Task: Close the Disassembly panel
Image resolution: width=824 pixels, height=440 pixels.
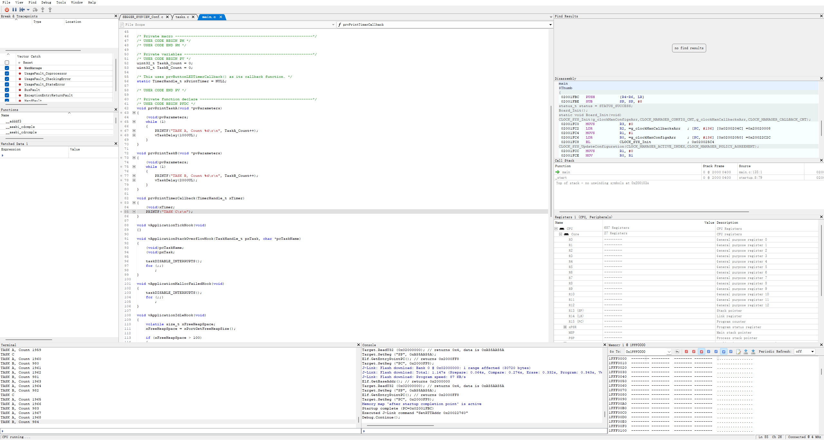Action: (x=821, y=78)
